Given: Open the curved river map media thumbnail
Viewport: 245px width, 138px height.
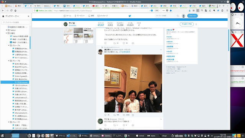Looking at the screenshot, I should point(68,39).
